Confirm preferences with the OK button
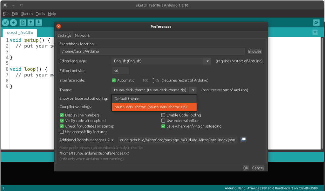Viewport: 325px width, 191px height. click(x=245, y=168)
